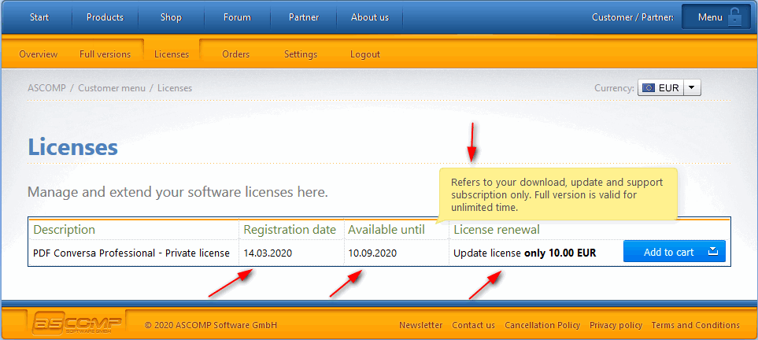Click the Currency label

point(614,88)
